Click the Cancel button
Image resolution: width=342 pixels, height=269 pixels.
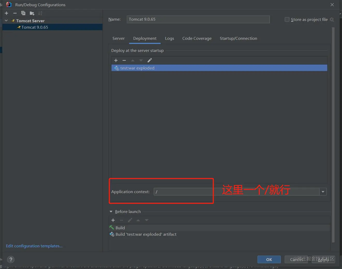(x=296, y=259)
